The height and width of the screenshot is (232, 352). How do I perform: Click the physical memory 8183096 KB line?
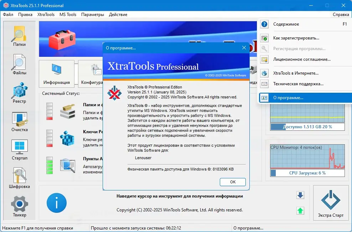point(181,169)
